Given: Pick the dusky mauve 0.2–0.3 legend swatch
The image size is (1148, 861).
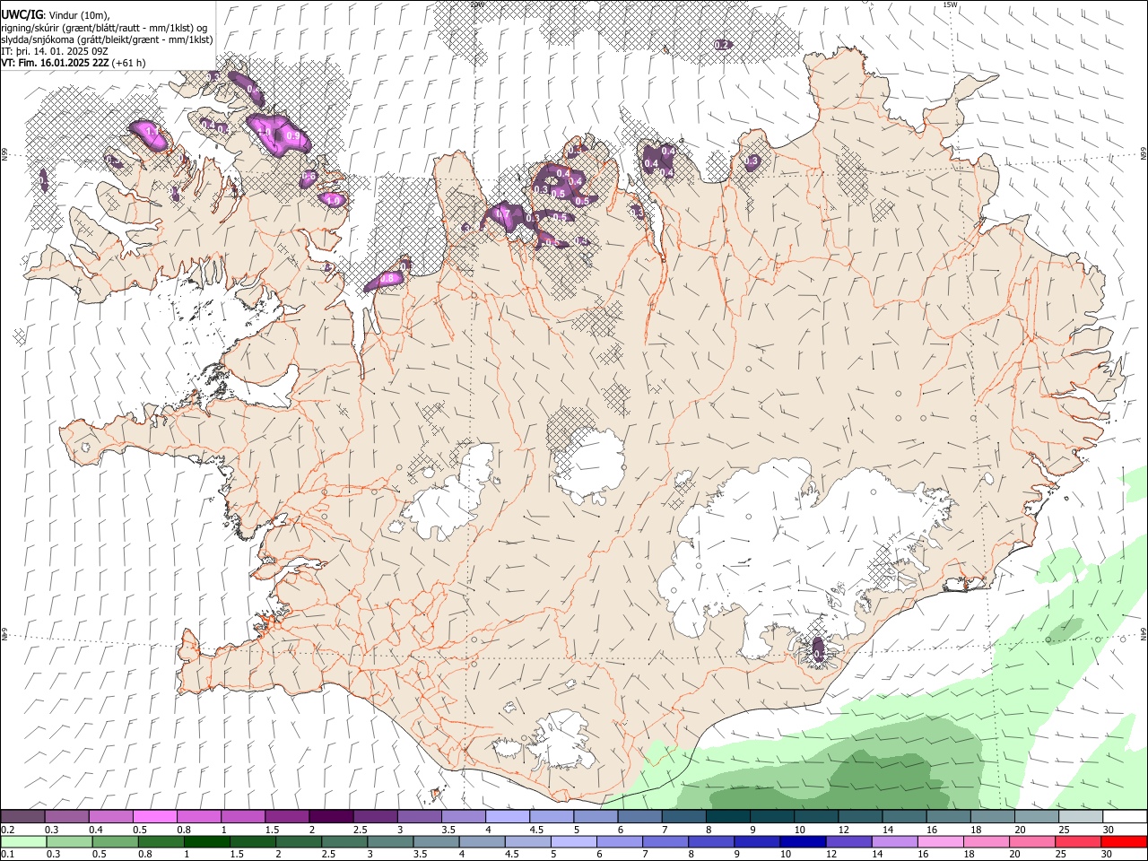Looking at the screenshot, I should click(x=22, y=816).
